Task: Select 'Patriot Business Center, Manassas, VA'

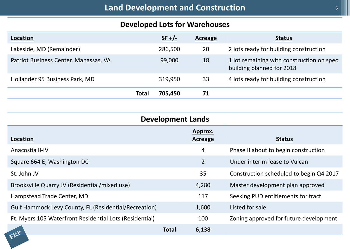Action: (61, 60)
